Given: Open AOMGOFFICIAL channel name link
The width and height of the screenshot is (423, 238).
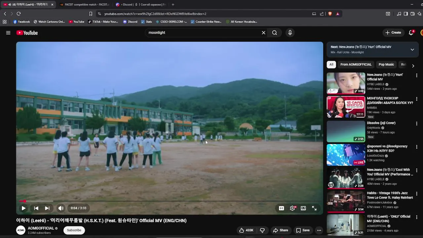Looking at the screenshot, I should coord(41,228).
